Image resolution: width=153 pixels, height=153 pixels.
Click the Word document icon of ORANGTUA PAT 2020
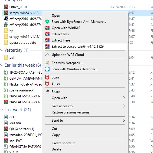coord(6,147)
